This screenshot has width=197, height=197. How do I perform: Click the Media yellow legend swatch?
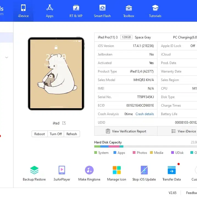tap(151, 152)
